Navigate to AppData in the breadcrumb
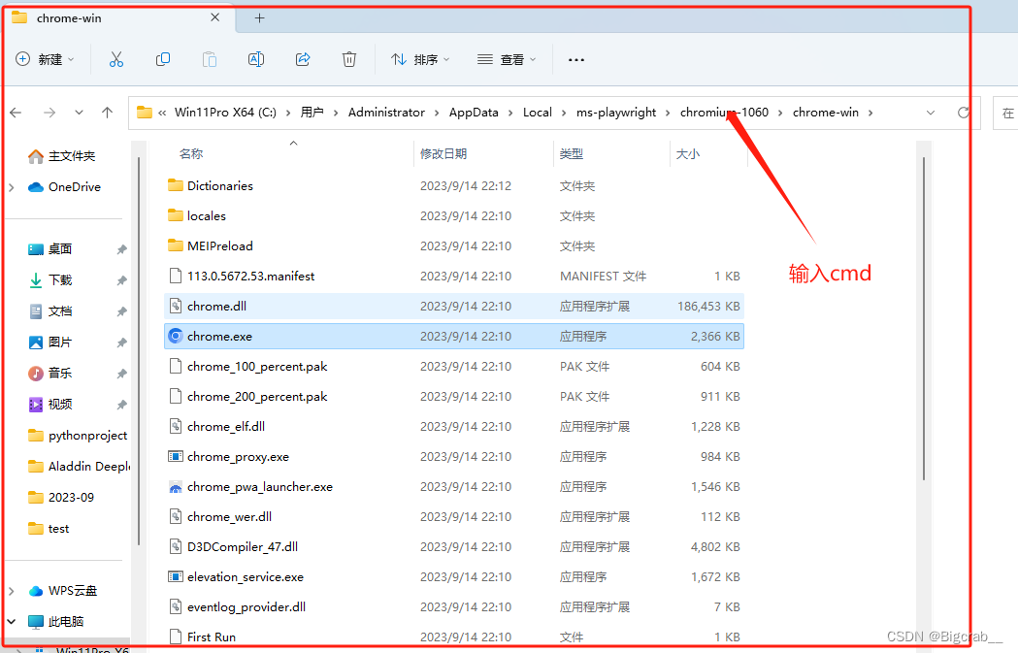The height and width of the screenshot is (653, 1018). click(x=474, y=113)
